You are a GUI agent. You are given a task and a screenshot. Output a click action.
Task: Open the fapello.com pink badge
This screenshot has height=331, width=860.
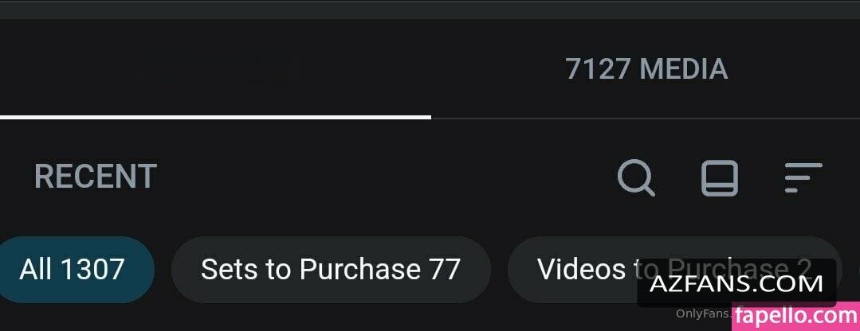tap(795, 316)
